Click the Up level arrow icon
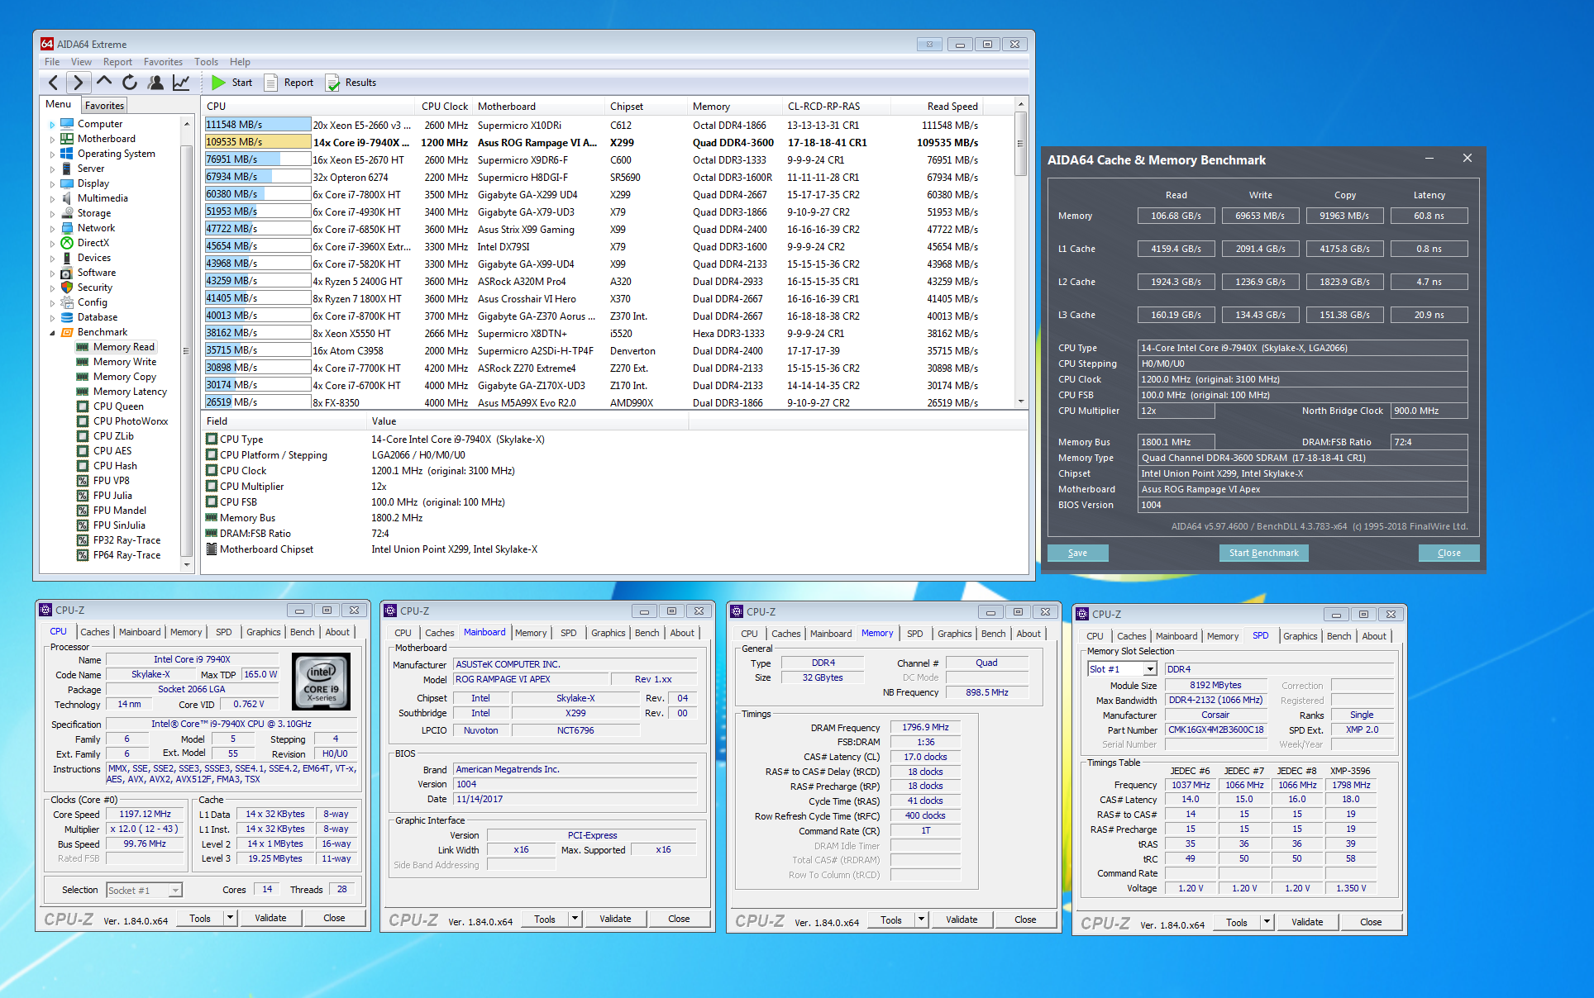The image size is (1594, 998). click(x=104, y=82)
